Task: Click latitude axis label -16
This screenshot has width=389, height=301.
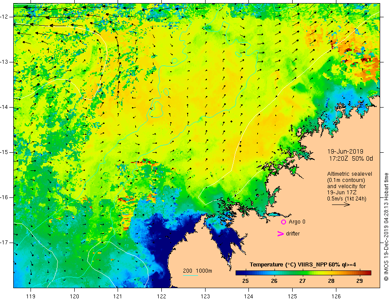Action: 4,197
